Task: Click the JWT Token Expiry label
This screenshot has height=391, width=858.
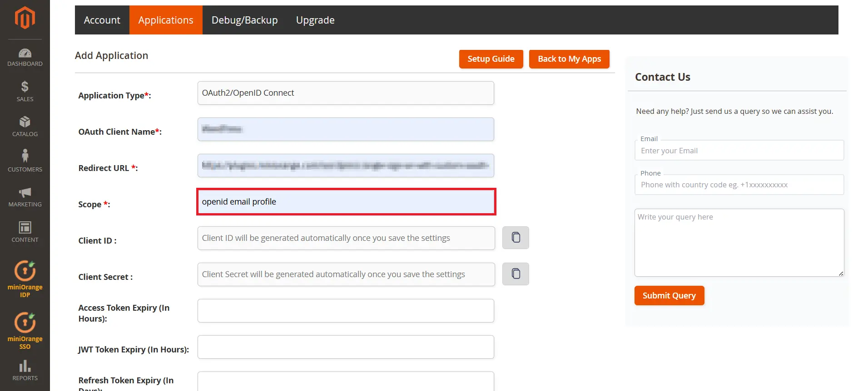Action: (x=133, y=349)
